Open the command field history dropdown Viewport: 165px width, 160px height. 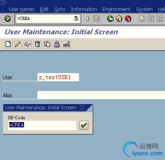pos(76,18)
